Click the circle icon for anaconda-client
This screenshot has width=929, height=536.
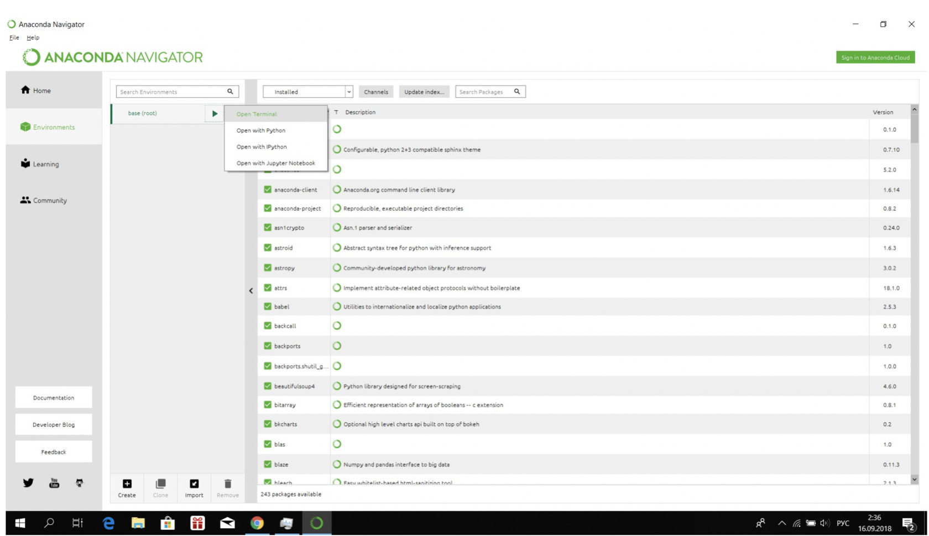pyautogui.click(x=337, y=189)
